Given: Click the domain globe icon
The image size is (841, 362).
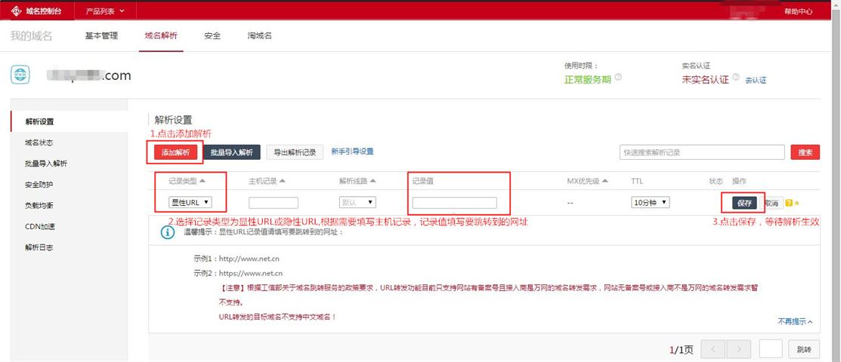Looking at the screenshot, I should tap(20, 75).
